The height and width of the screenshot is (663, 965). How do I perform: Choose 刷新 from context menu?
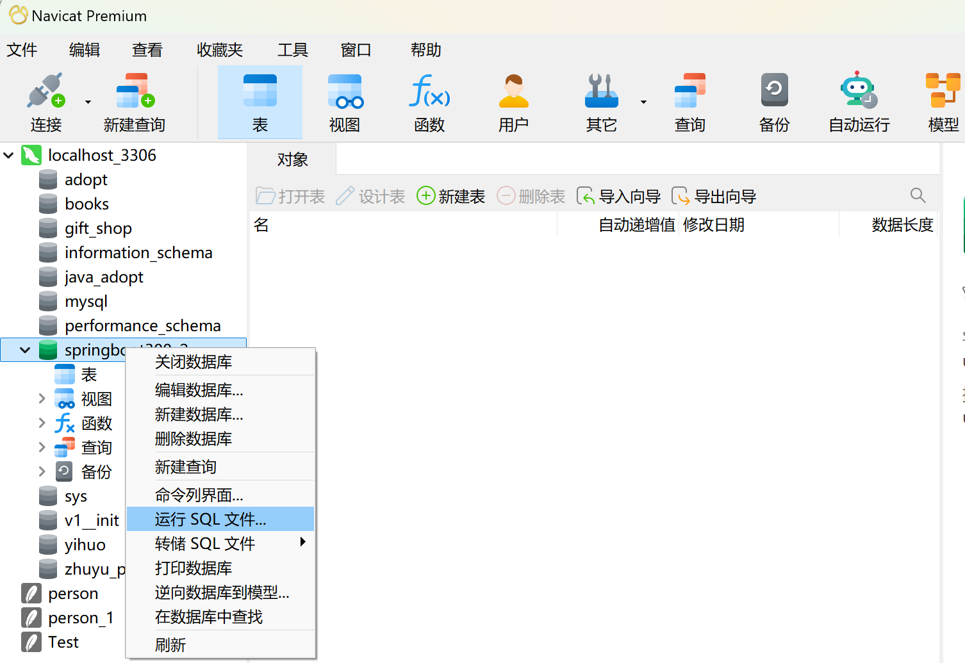pyautogui.click(x=220, y=645)
